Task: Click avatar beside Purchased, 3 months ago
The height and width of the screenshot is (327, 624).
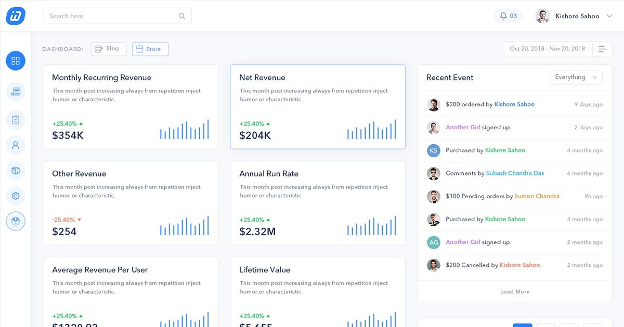Action: 434,219
